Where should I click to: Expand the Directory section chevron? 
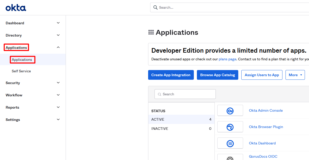(58, 35)
